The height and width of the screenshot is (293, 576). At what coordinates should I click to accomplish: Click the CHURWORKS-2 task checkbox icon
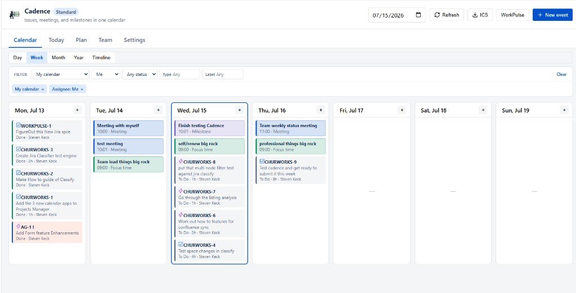19,173
